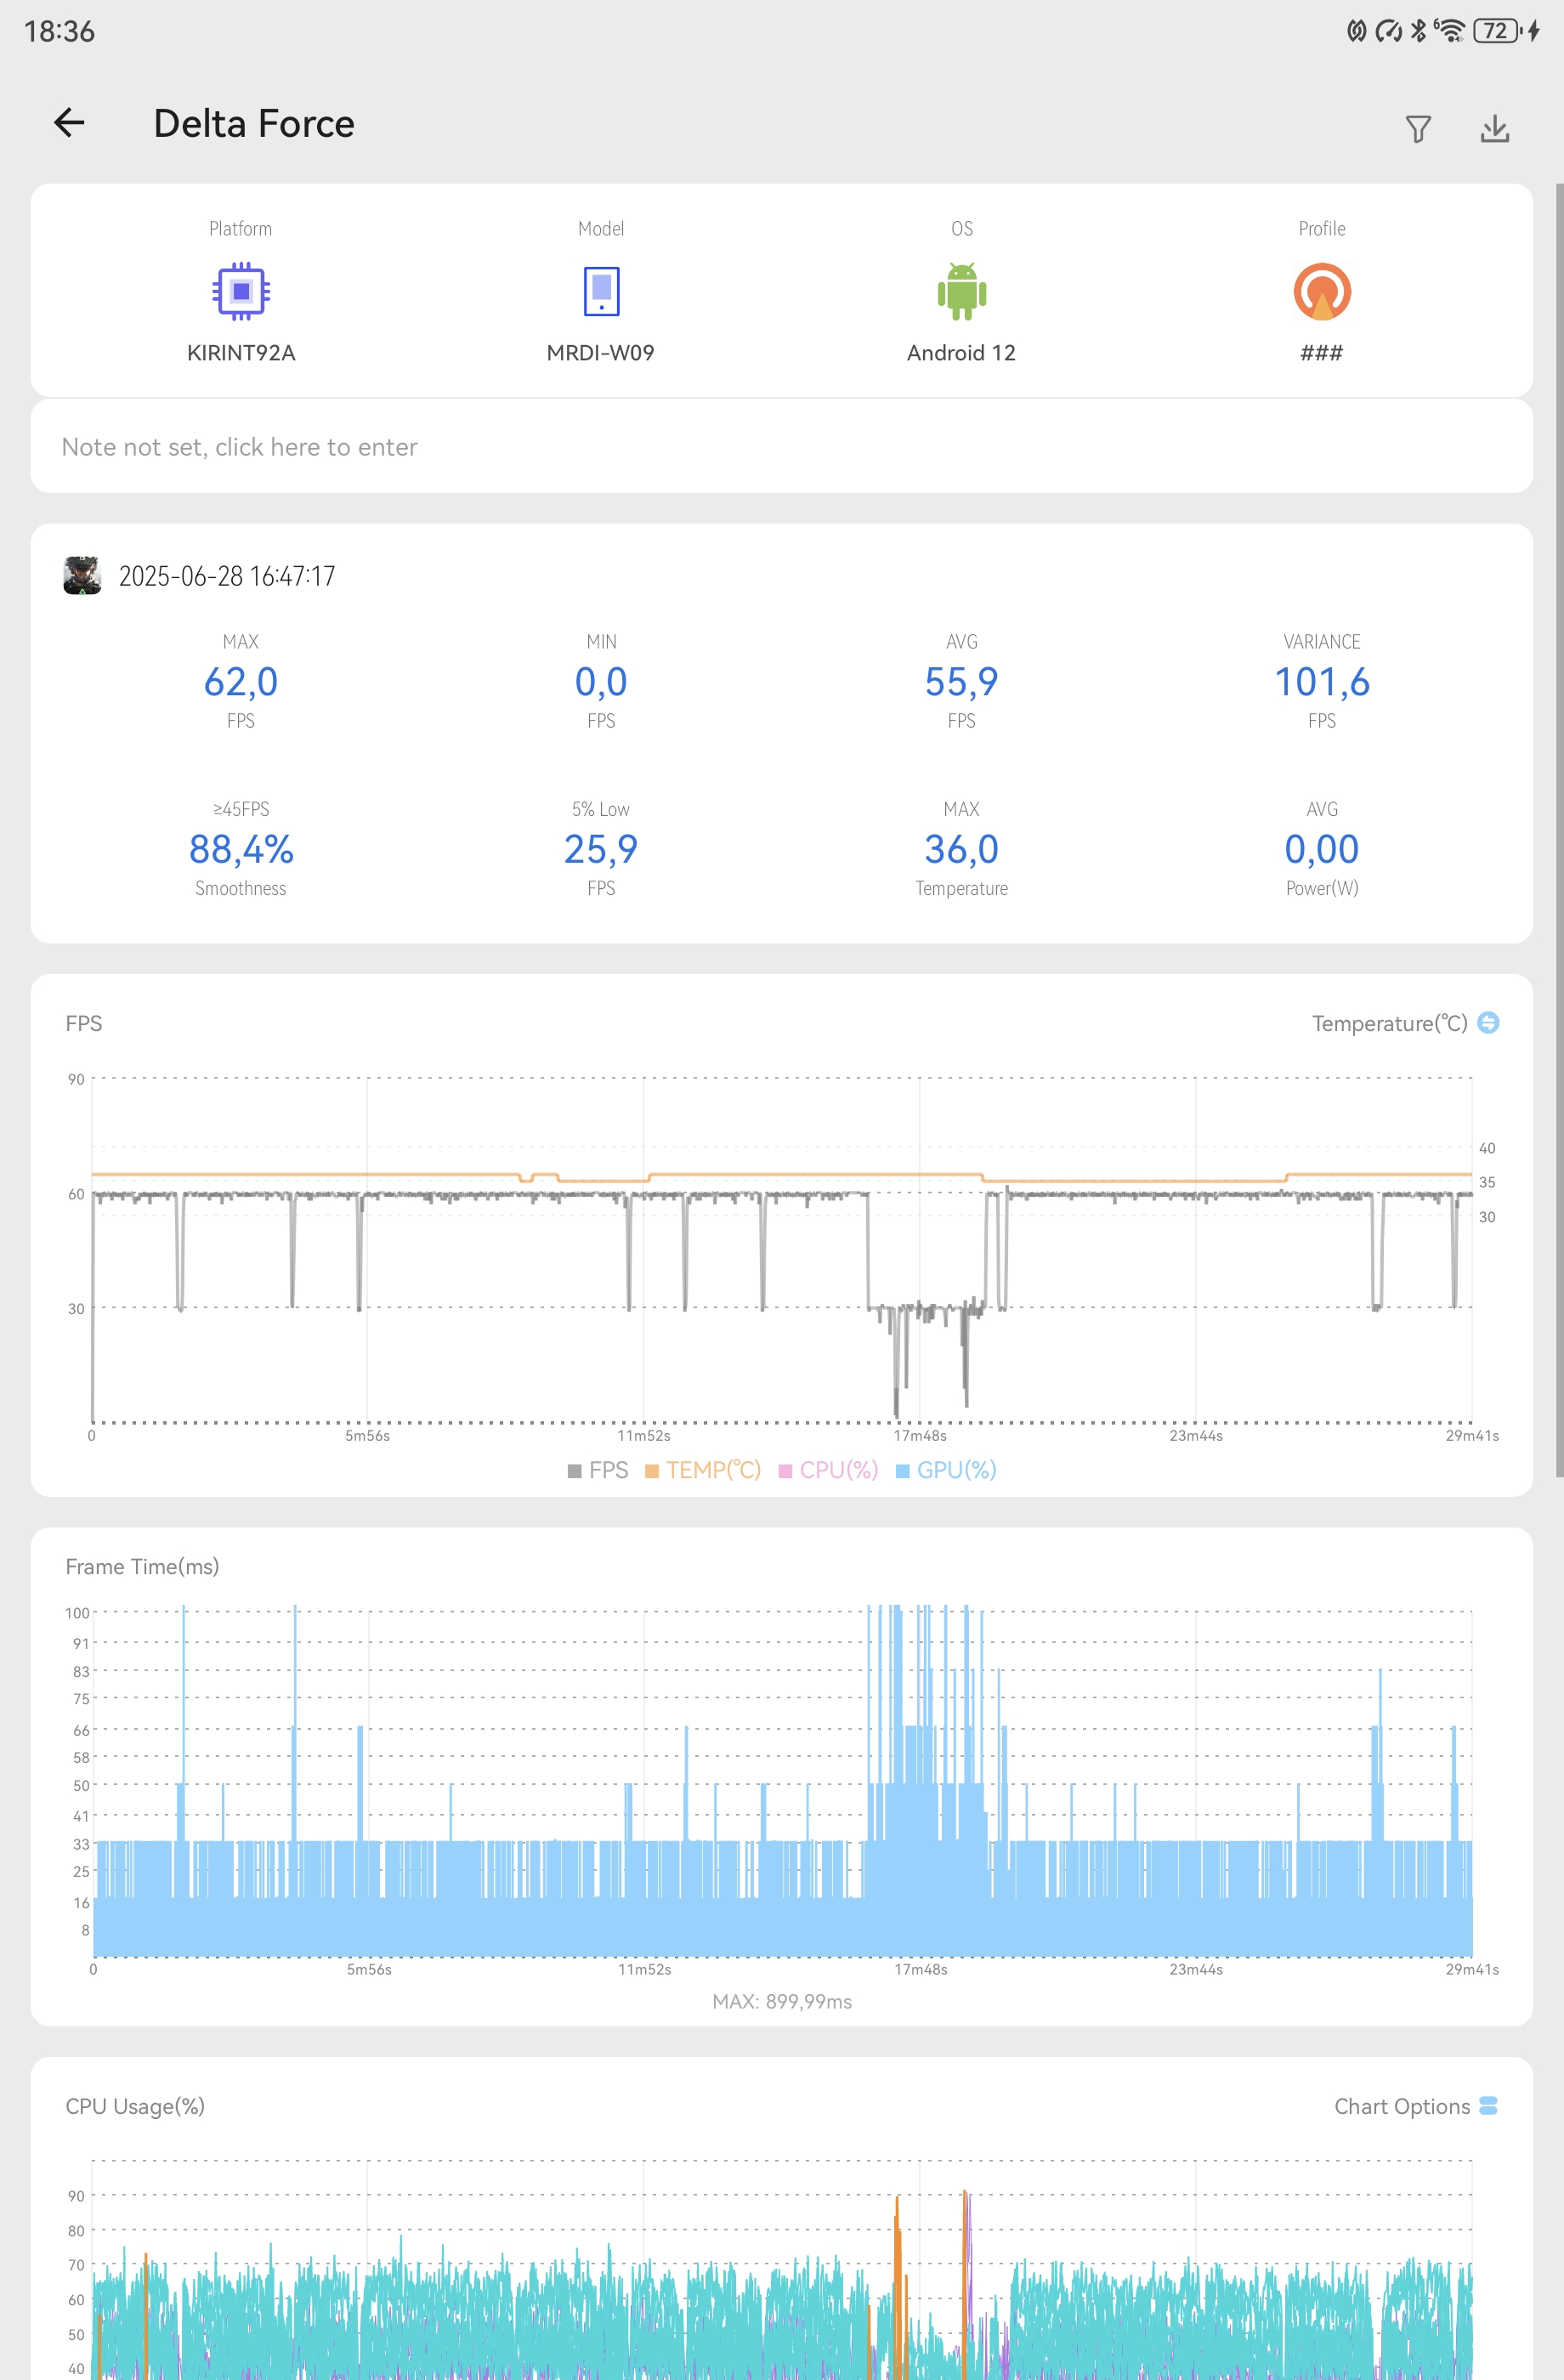Switch chart axis via Temperature(℃) icon

point(1488,1023)
